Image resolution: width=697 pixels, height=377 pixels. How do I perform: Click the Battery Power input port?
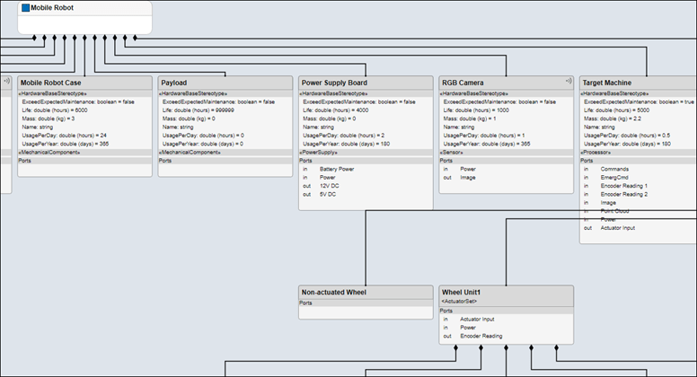click(336, 169)
